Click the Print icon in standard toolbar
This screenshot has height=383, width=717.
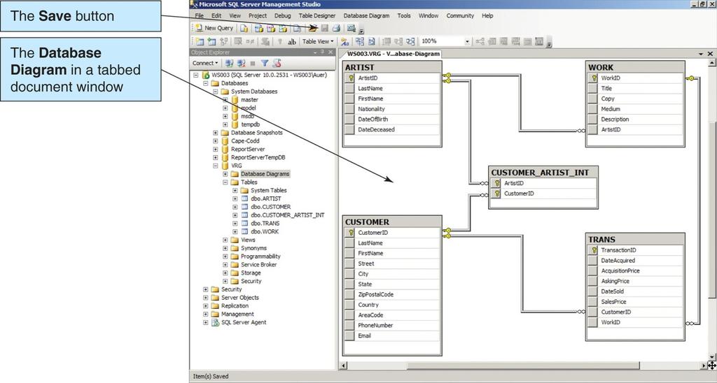(x=336, y=28)
